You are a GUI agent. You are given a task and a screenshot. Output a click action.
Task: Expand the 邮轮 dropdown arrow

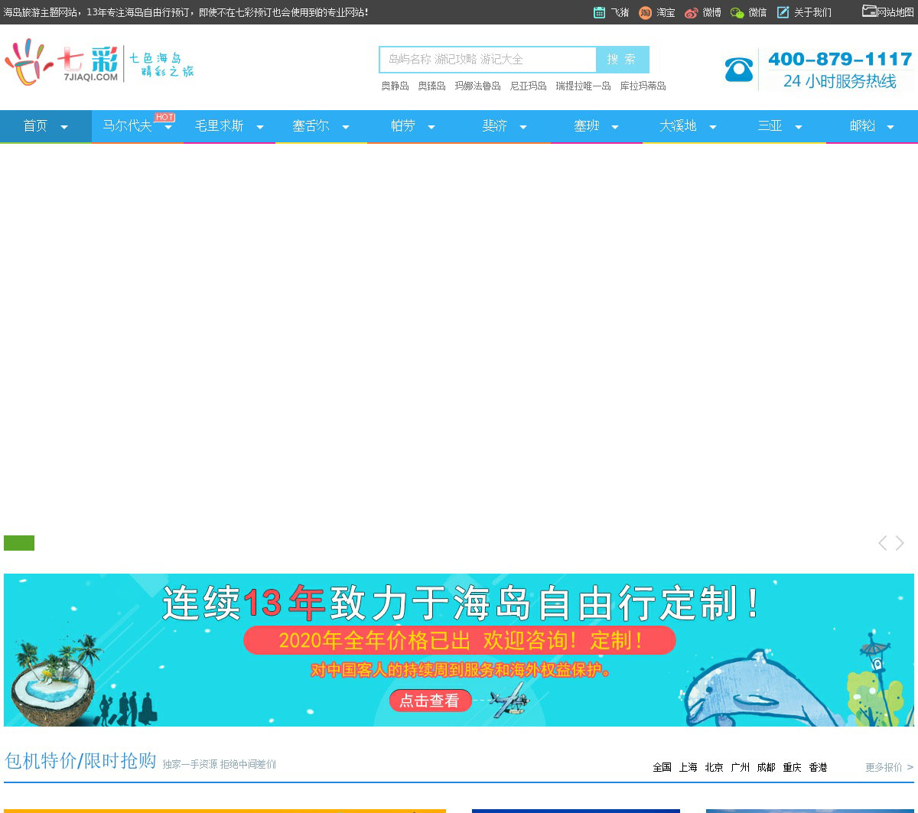[890, 127]
